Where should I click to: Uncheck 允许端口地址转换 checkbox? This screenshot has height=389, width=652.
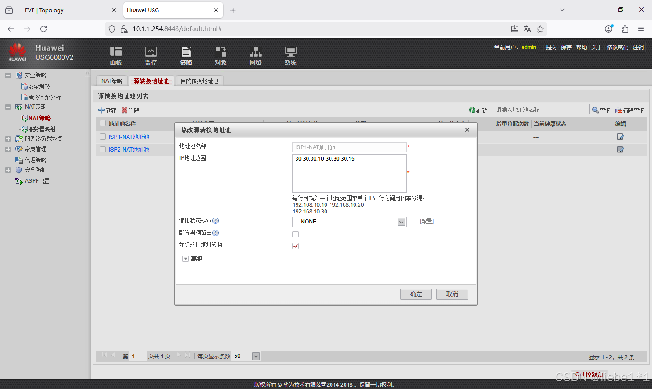(x=296, y=246)
